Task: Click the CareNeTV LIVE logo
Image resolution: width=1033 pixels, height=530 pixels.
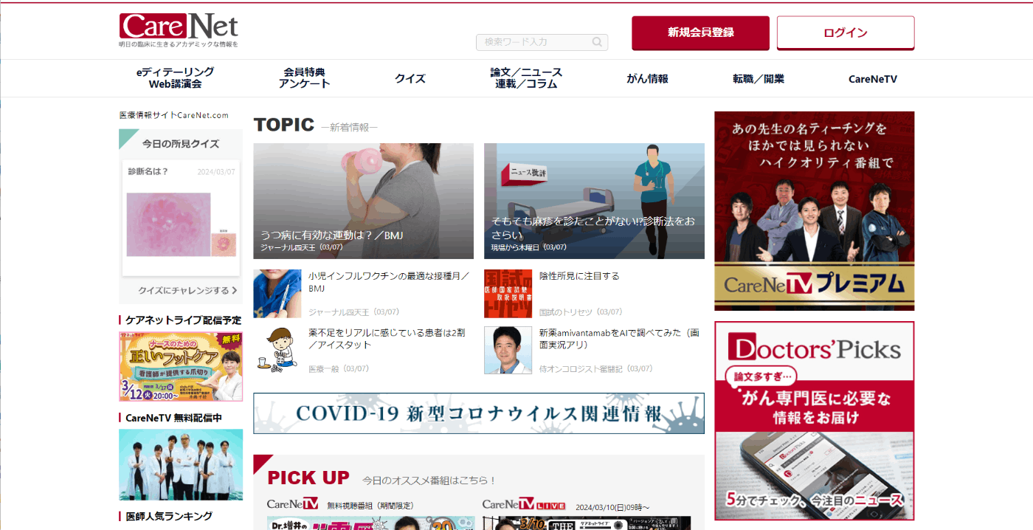Action: 524,505
